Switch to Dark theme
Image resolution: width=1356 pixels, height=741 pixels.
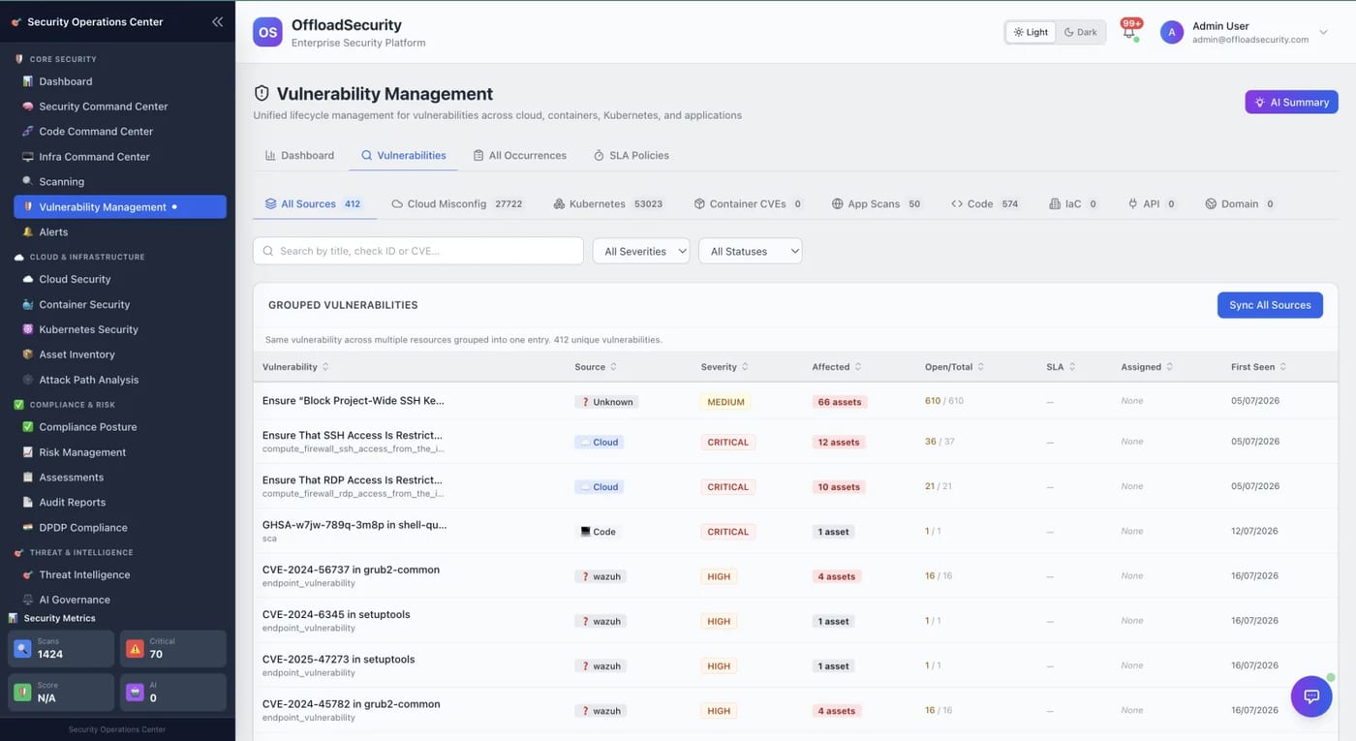coord(1081,32)
